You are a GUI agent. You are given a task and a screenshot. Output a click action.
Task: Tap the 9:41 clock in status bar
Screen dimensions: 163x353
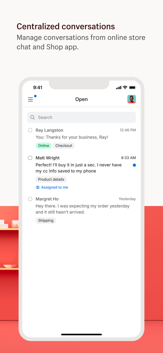[38, 87]
